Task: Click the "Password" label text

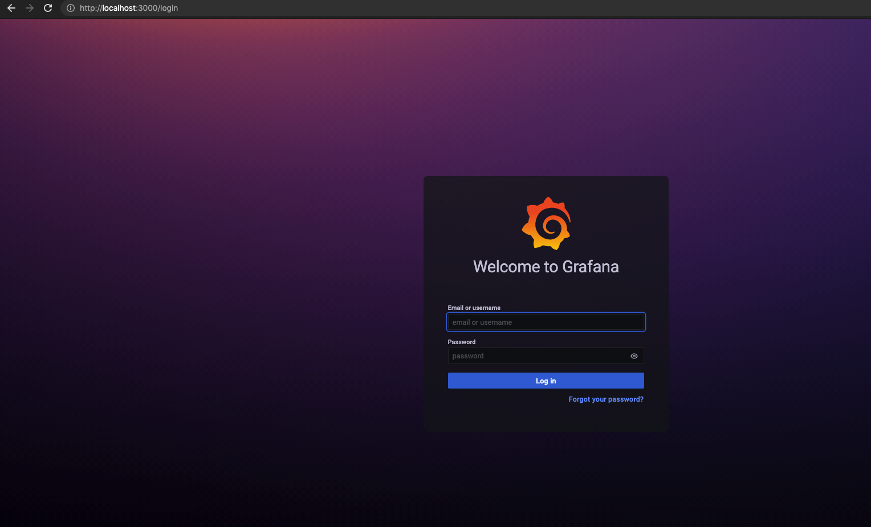Action: tap(462, 342)
